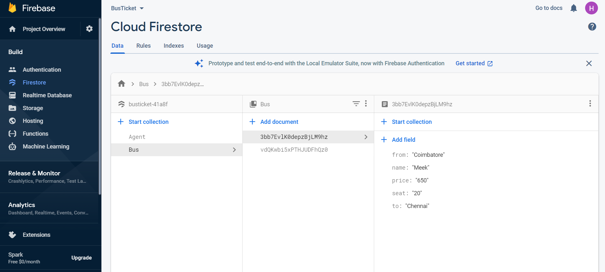This screenshot has width=605, height=272.
Task: Click the Upgrade plan button
Action: 82,258
